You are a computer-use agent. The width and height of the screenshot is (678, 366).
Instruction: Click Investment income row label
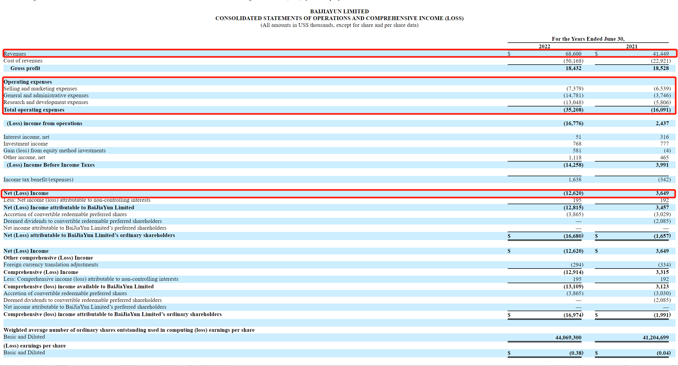coord(26,144)
